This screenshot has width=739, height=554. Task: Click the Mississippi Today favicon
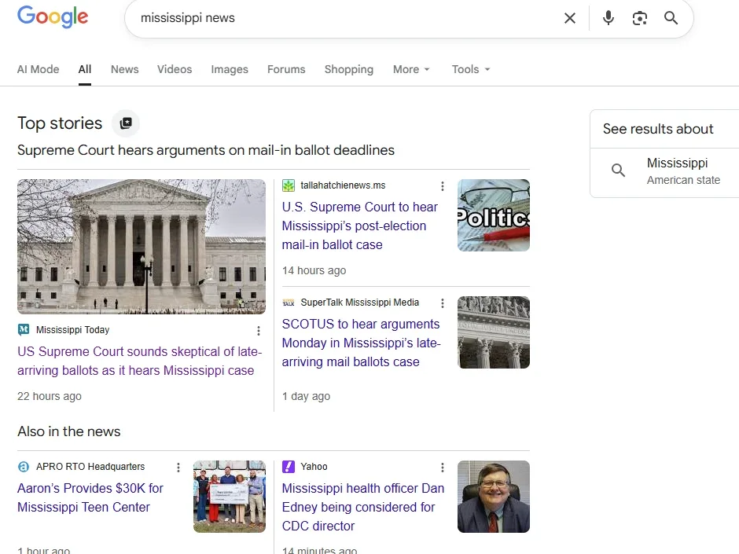click(24, 330)
